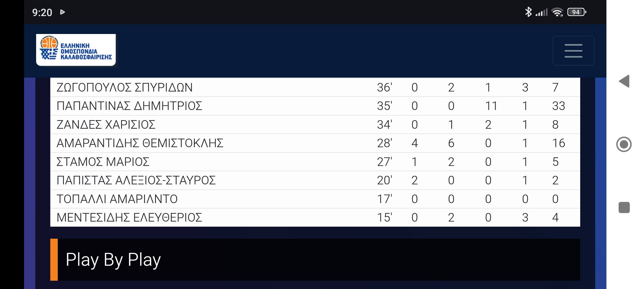Open the hamburger navigation menu
Image resolution: width=642 pixels, height=289 pixels.
573,51
